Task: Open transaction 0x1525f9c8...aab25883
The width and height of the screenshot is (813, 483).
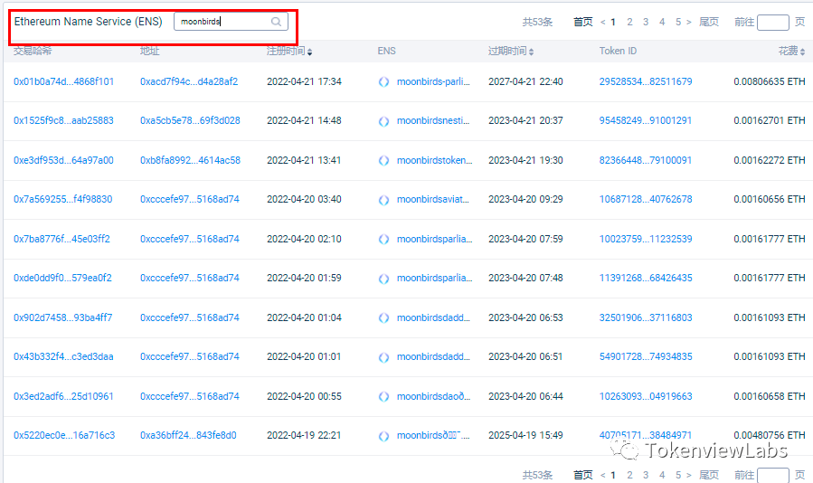Action: [x=63, y=120]
